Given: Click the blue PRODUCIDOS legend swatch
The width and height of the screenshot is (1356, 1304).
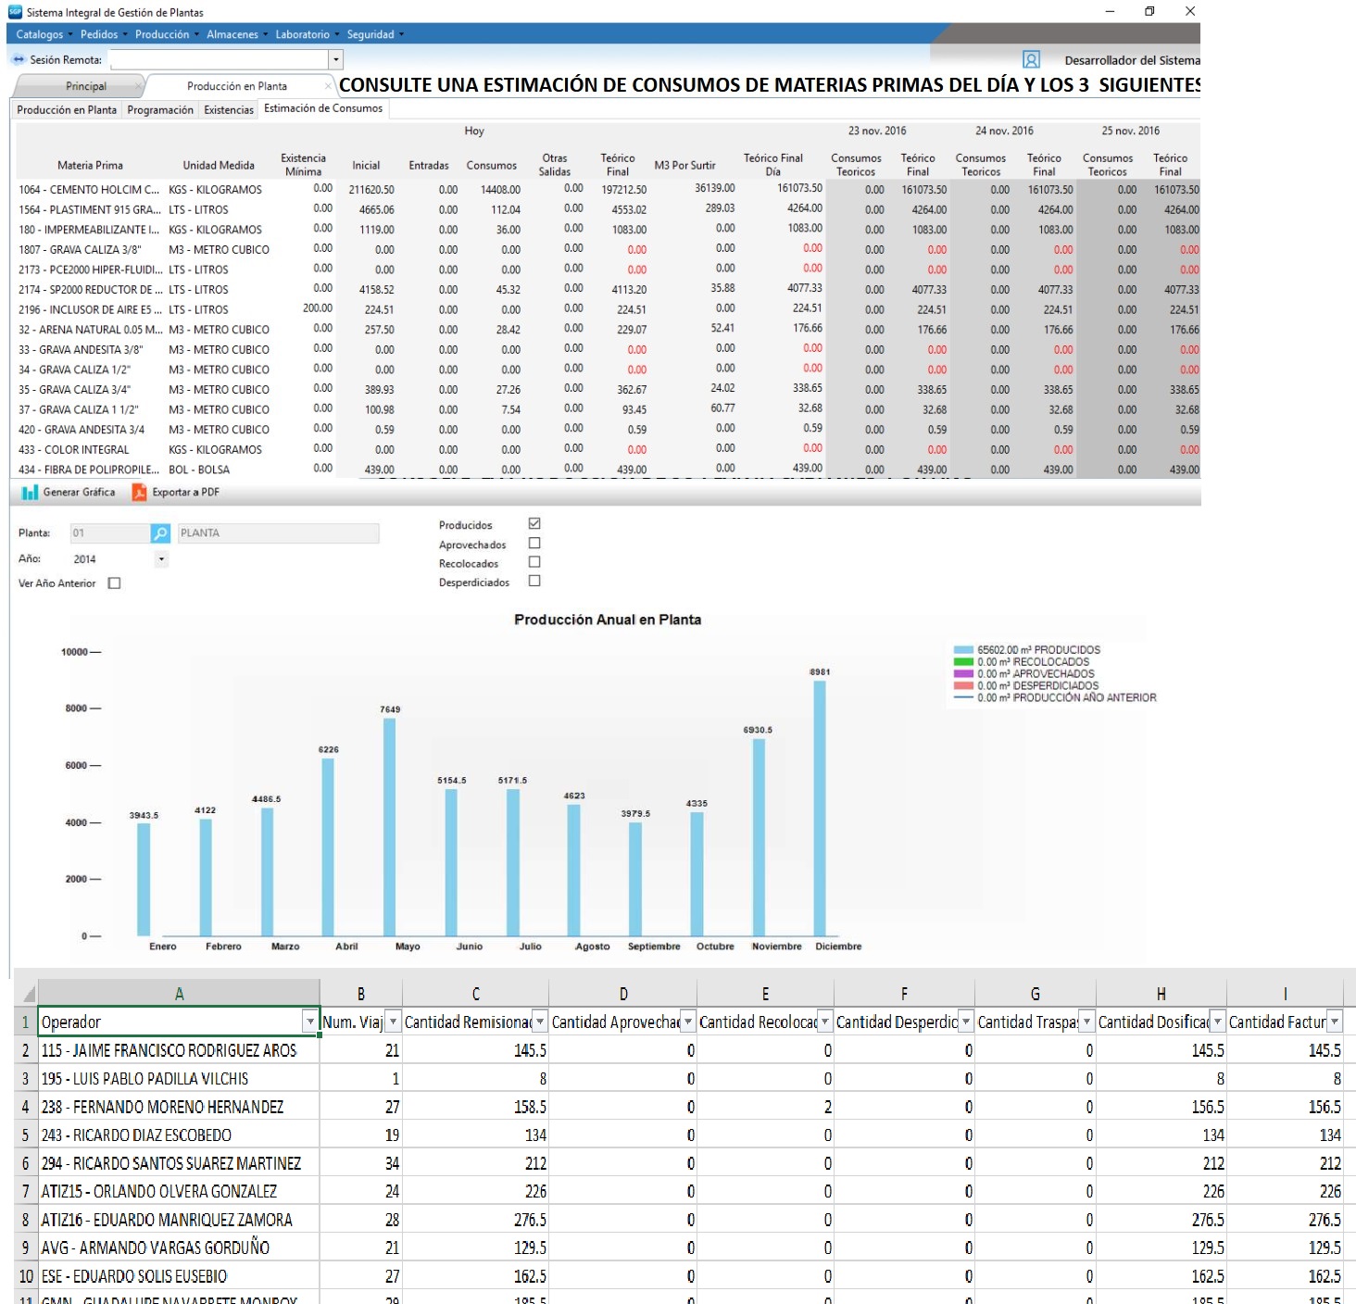Looking at the screenshot, I should 963,650.
